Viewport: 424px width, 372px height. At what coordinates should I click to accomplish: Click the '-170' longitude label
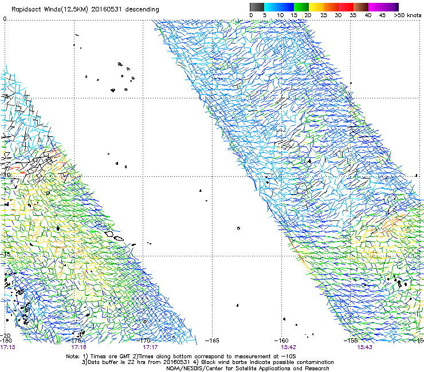pyautogui.click(x=144, y=341)
